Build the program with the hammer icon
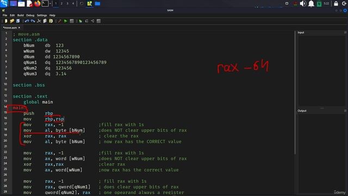This screenshot has height=196, width=348. click(x=59, y=21)
